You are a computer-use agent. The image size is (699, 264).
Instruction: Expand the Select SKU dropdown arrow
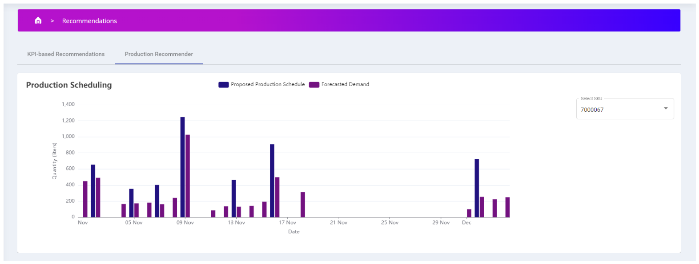click(x=666, y=109)
